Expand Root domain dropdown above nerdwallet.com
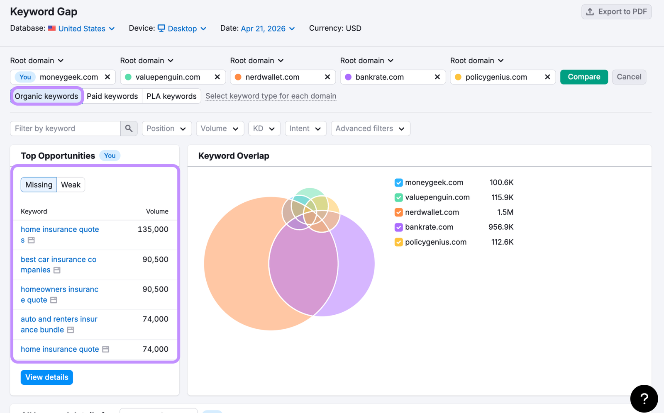Viewport: 664px width, 413px height. (x=257, y=61)
